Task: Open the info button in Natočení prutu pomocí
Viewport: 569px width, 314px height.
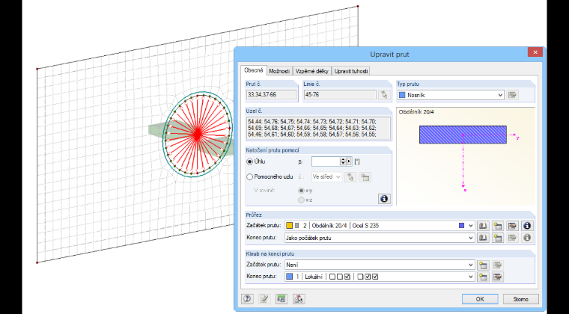Action: pyautogui.click(x=384, y=199)
